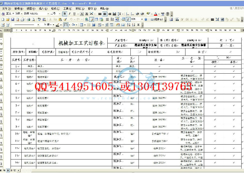Viewport: 244px width, 173px height.
Task: Apply the highlight color pen
Action: (148, 14)
